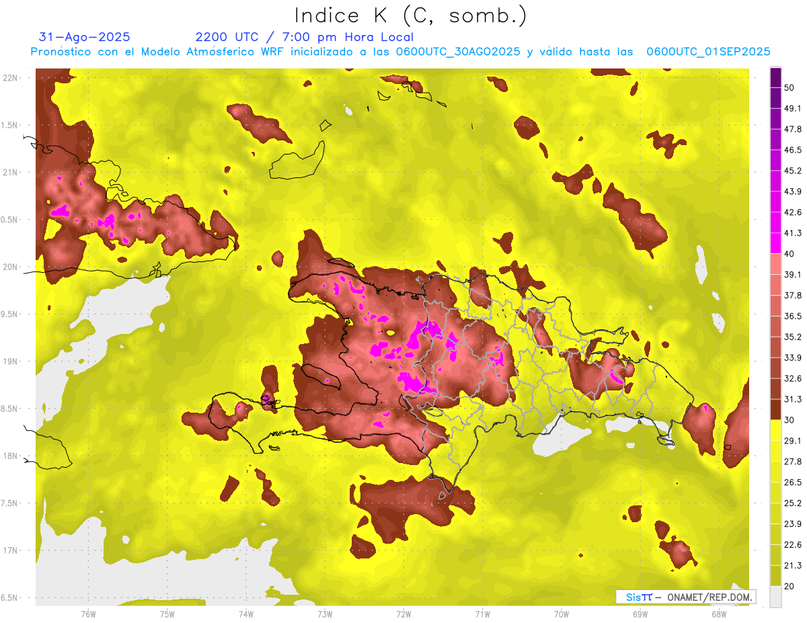Select the '32.6' color scale value

point(793,378)
